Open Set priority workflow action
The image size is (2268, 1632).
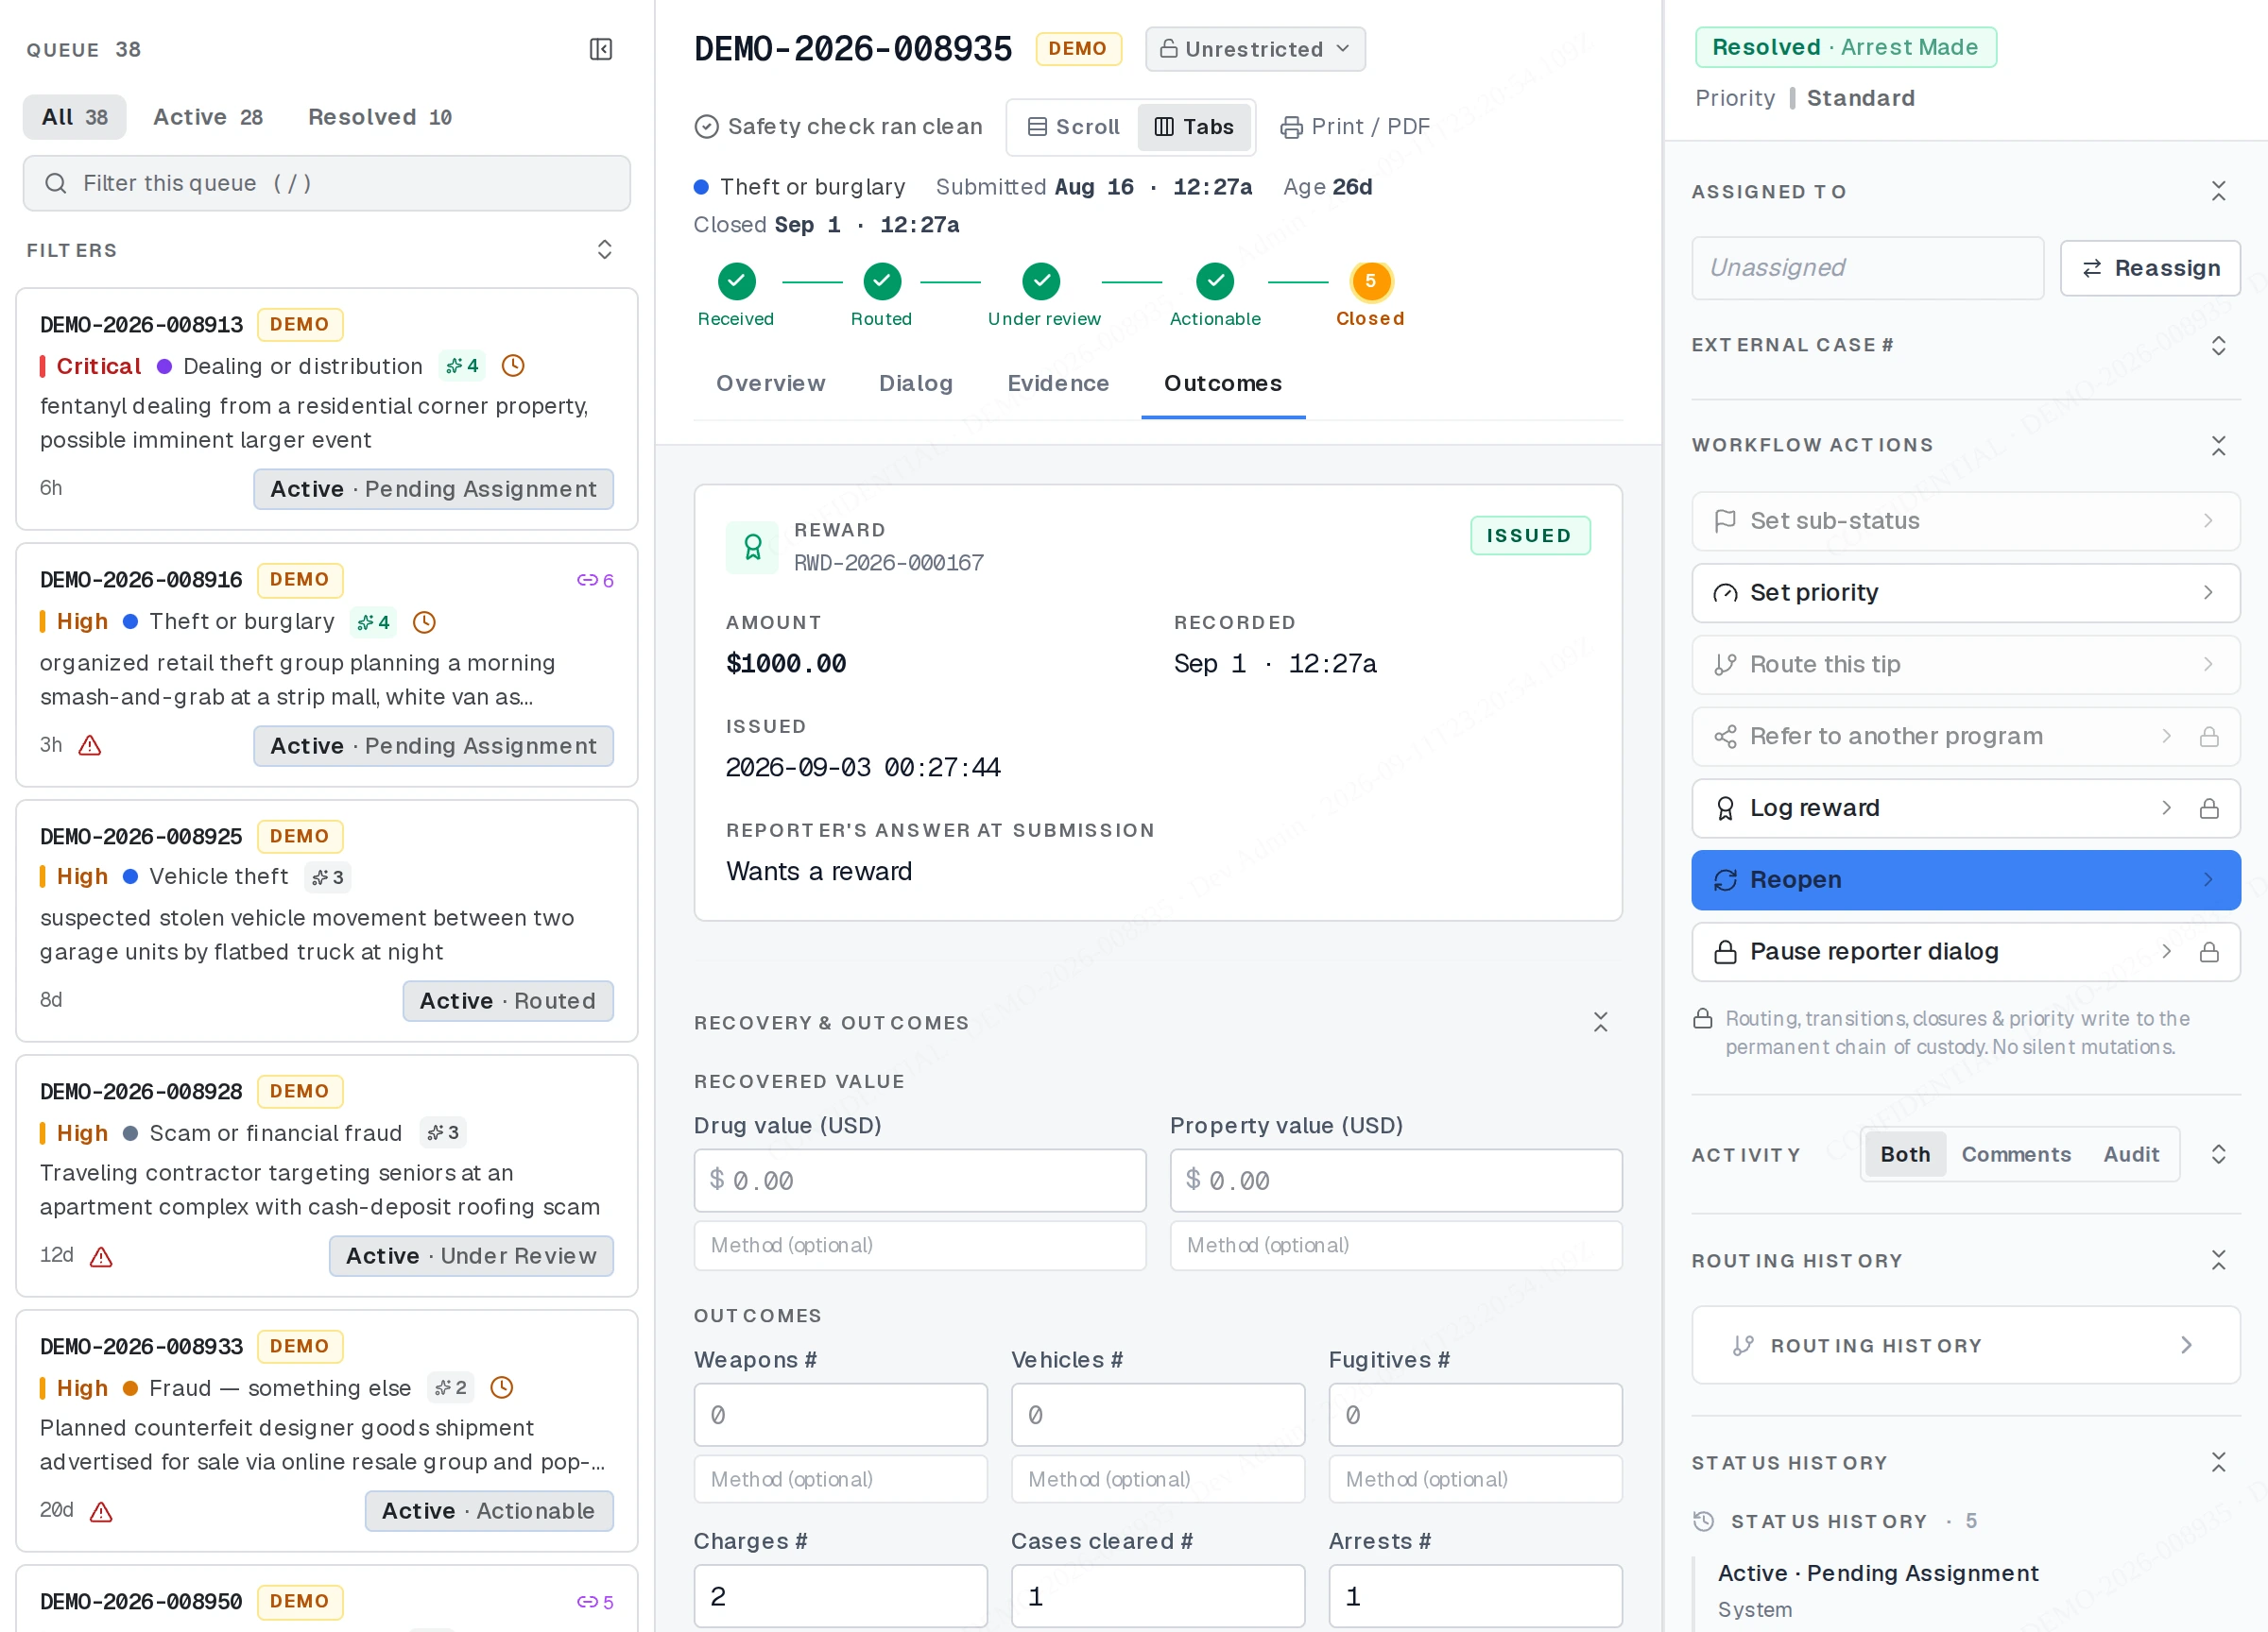(1965, 592)
